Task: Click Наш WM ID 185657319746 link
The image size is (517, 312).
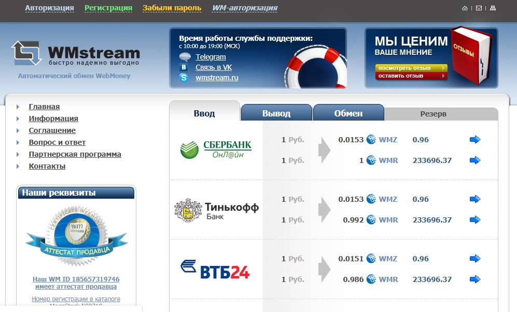Action: (x=76, y=279)
